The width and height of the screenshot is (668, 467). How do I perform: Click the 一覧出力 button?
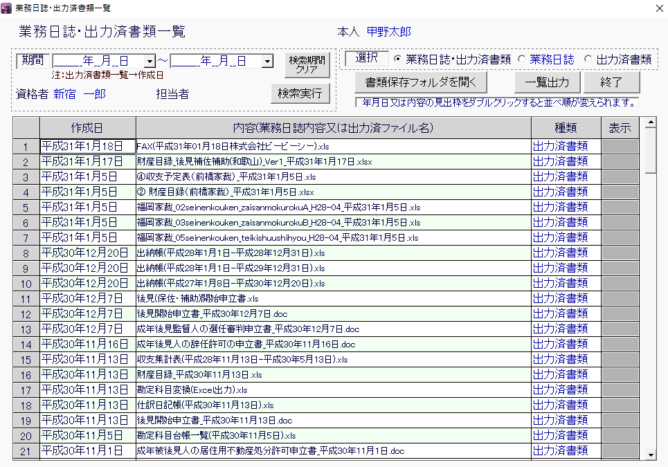(547, 82)
